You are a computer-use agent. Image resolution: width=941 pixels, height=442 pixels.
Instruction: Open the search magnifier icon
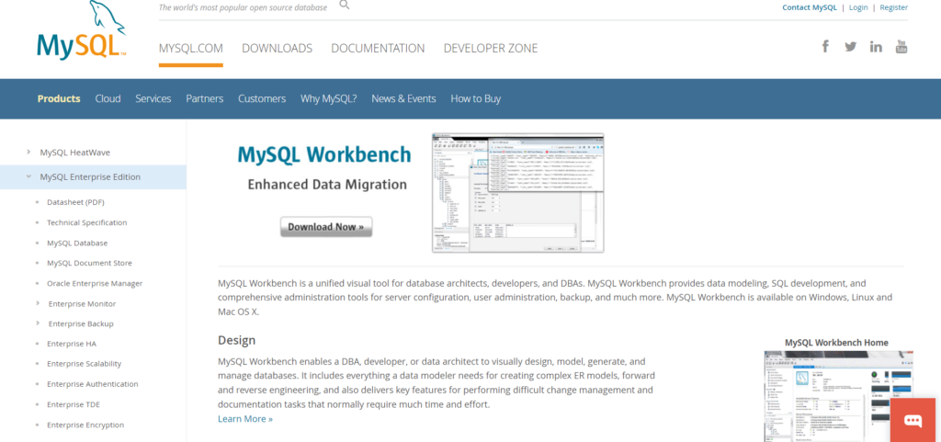(x=345, y=5)
